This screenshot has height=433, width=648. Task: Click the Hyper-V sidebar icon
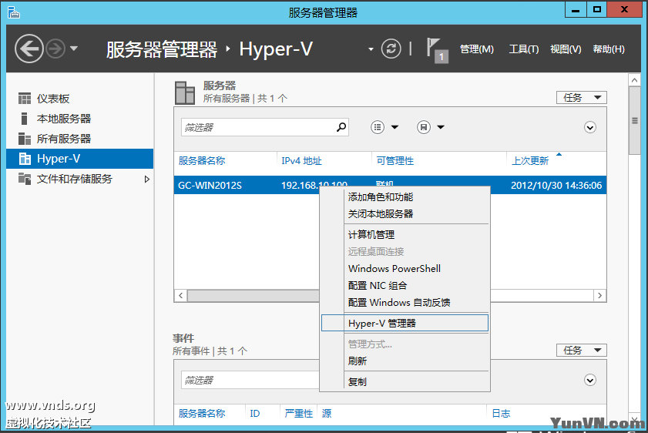[x=25, y=159]
